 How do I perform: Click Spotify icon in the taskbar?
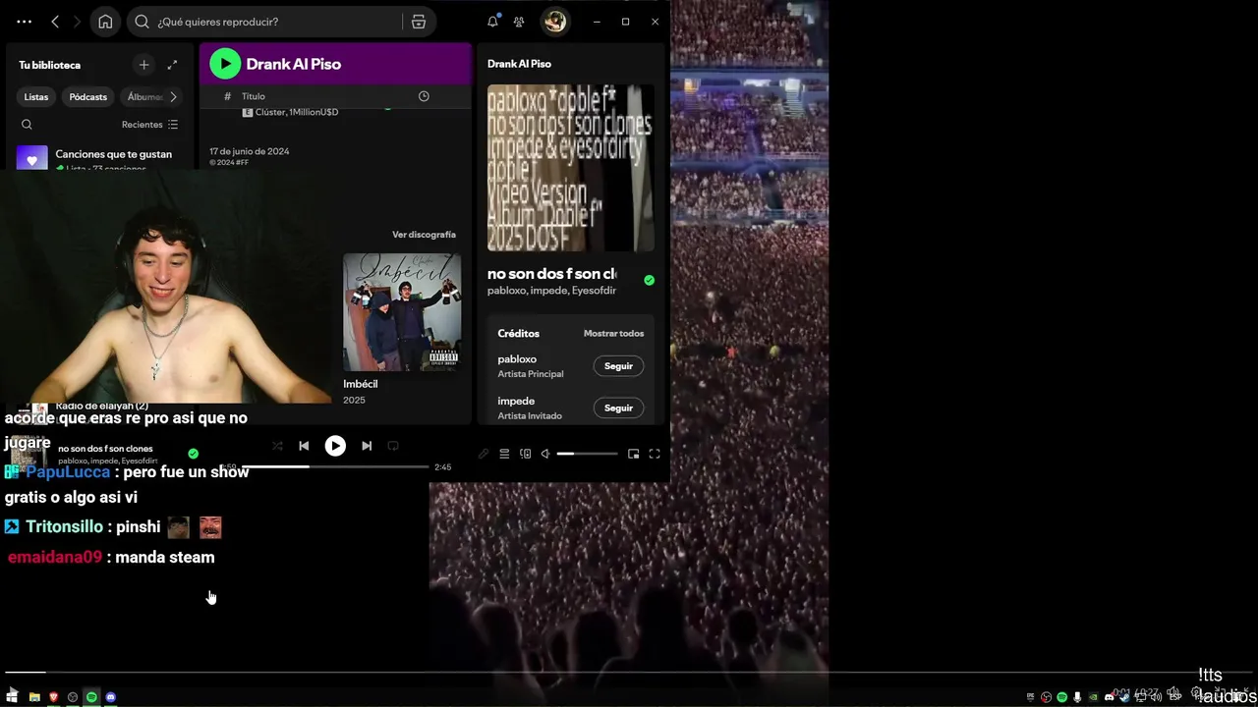91,697
